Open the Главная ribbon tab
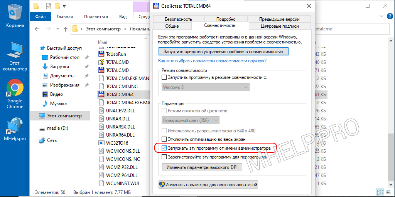 (x=65, y=17)
